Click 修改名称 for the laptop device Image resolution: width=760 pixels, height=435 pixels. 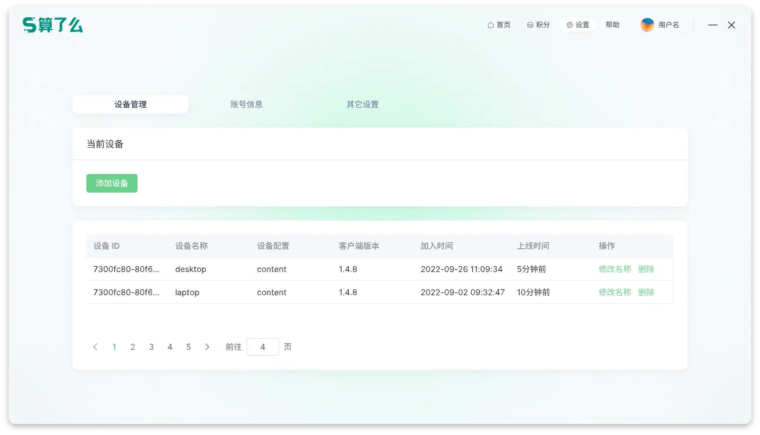[x=614, y=292]
